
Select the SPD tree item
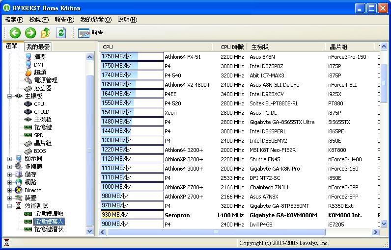coord(39,135)
